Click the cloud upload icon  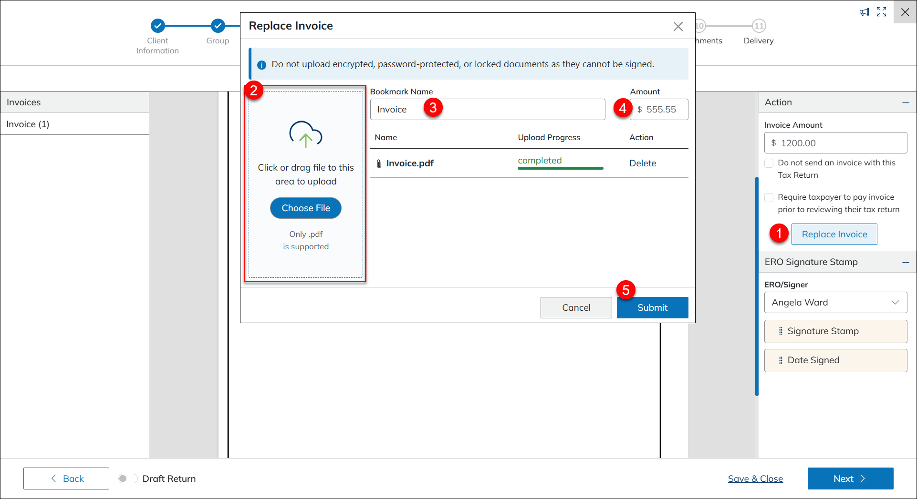pyautogui.click(x=305, y=134)
